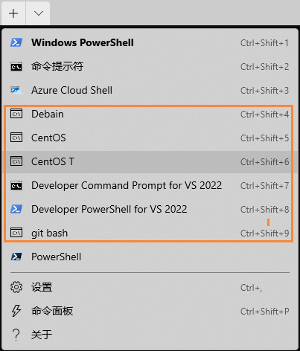
Task: Launch the highlighted CentOS T profile
Action: [150, 161]
